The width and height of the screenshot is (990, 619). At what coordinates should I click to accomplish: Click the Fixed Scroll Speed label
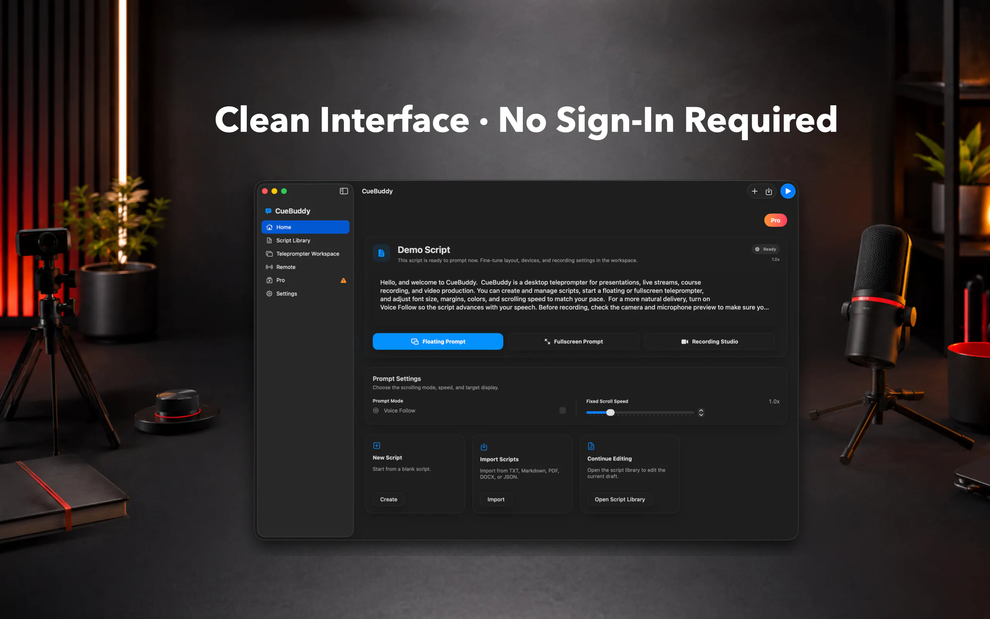(607, 401)
